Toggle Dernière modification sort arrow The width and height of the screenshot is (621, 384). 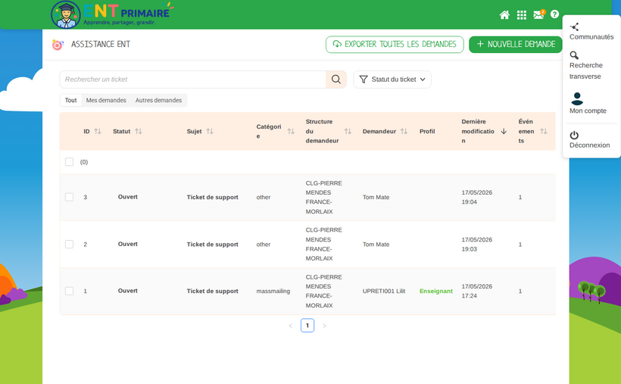pos(504,131)
